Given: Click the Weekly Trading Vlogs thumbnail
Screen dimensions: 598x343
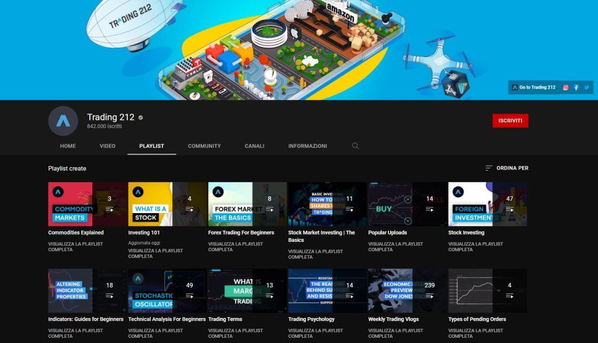Looking at the screenshot, I should coord(406,289).
